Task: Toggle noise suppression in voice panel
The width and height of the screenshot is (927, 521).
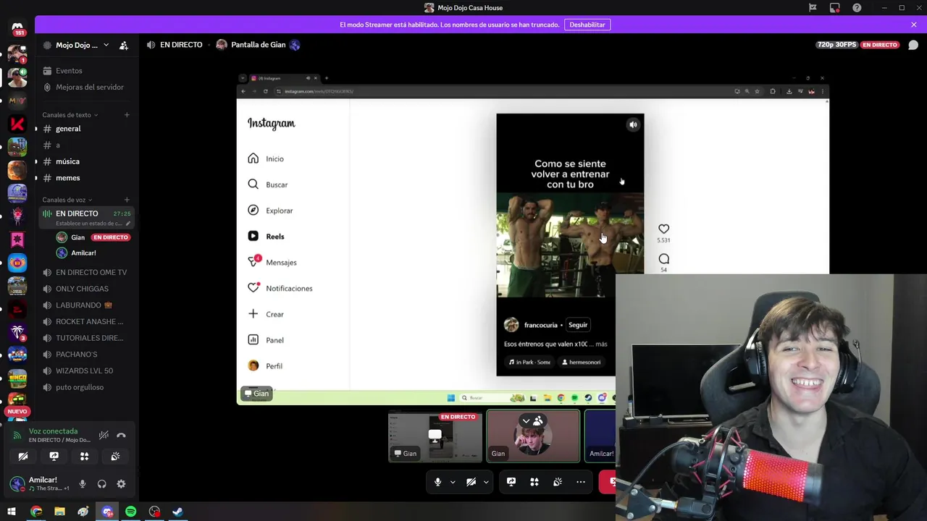Action: point(104,435)
